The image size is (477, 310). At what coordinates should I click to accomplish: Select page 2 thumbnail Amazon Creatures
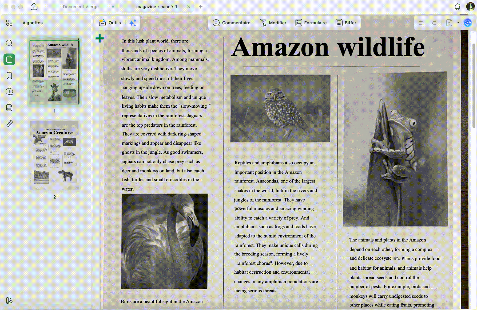(x=54, y=155)
